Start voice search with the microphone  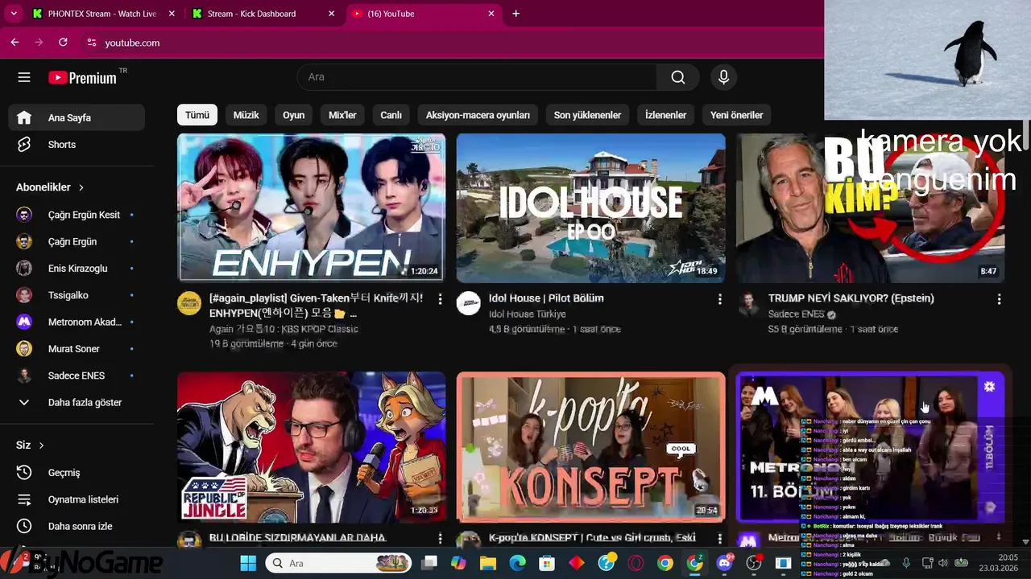pyautogui.click(x=723, y=77)
